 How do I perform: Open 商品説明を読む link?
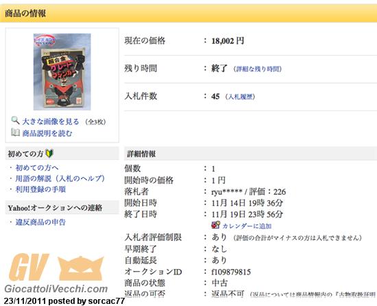coord(47,133)
